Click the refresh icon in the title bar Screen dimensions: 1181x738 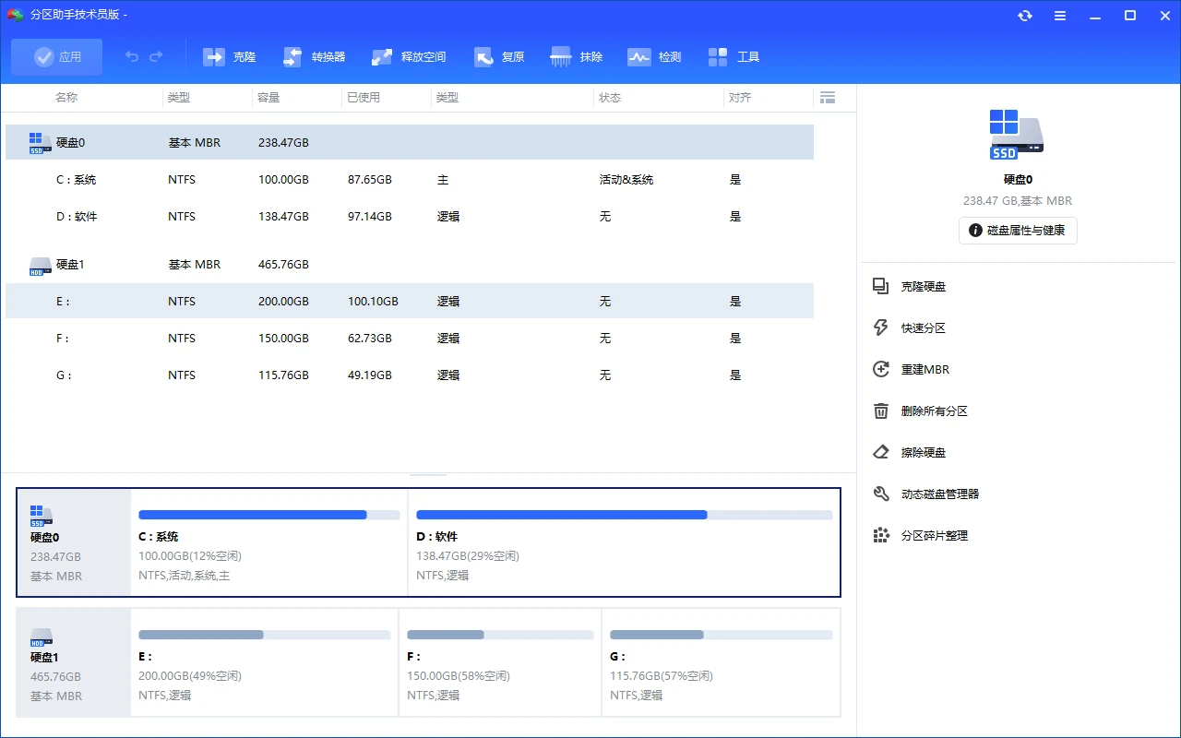coord(1024,15)
